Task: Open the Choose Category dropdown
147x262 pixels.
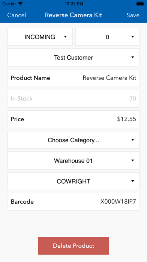Action: pos(73,140)
